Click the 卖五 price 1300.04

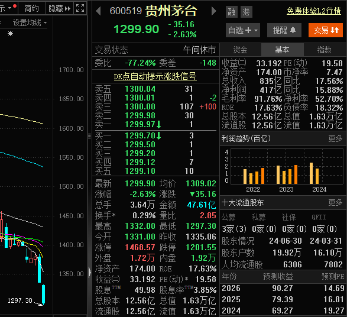(140, 89)
